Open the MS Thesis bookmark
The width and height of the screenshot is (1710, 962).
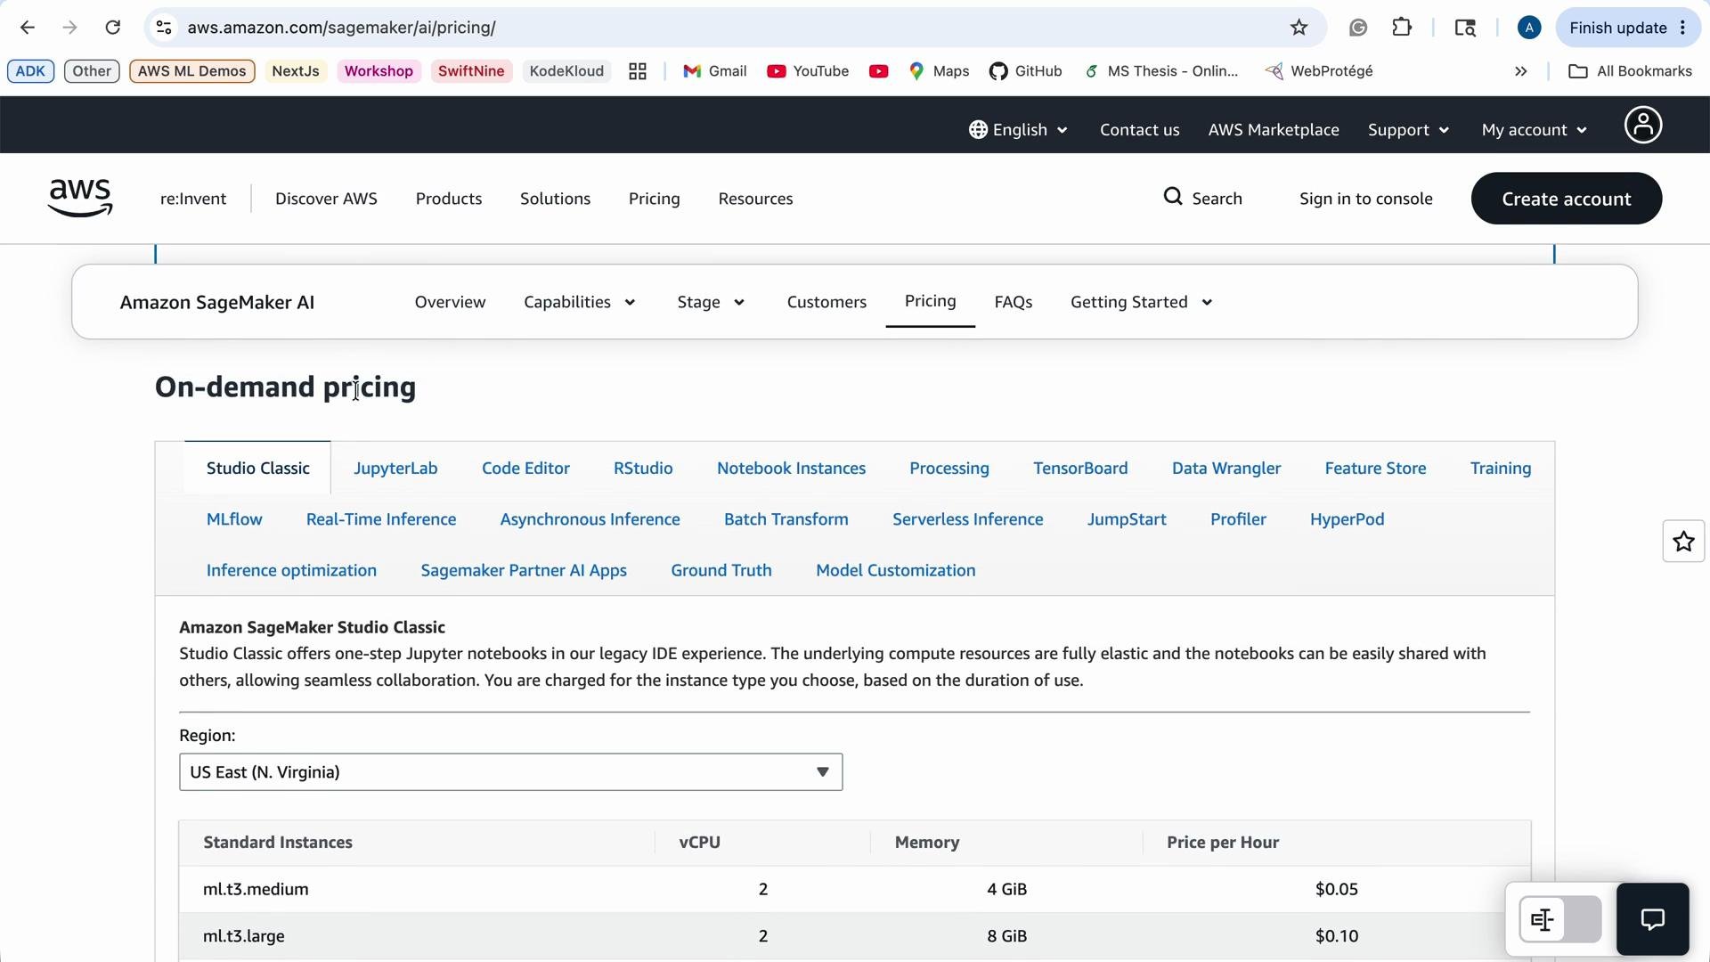point(1161,71)
